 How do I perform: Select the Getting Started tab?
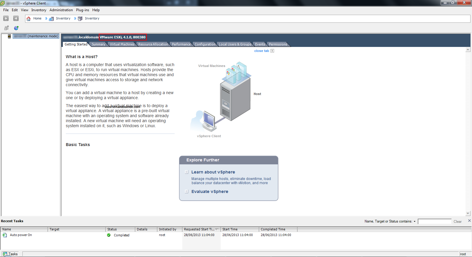pyautogui.click(x=76, y=44)
